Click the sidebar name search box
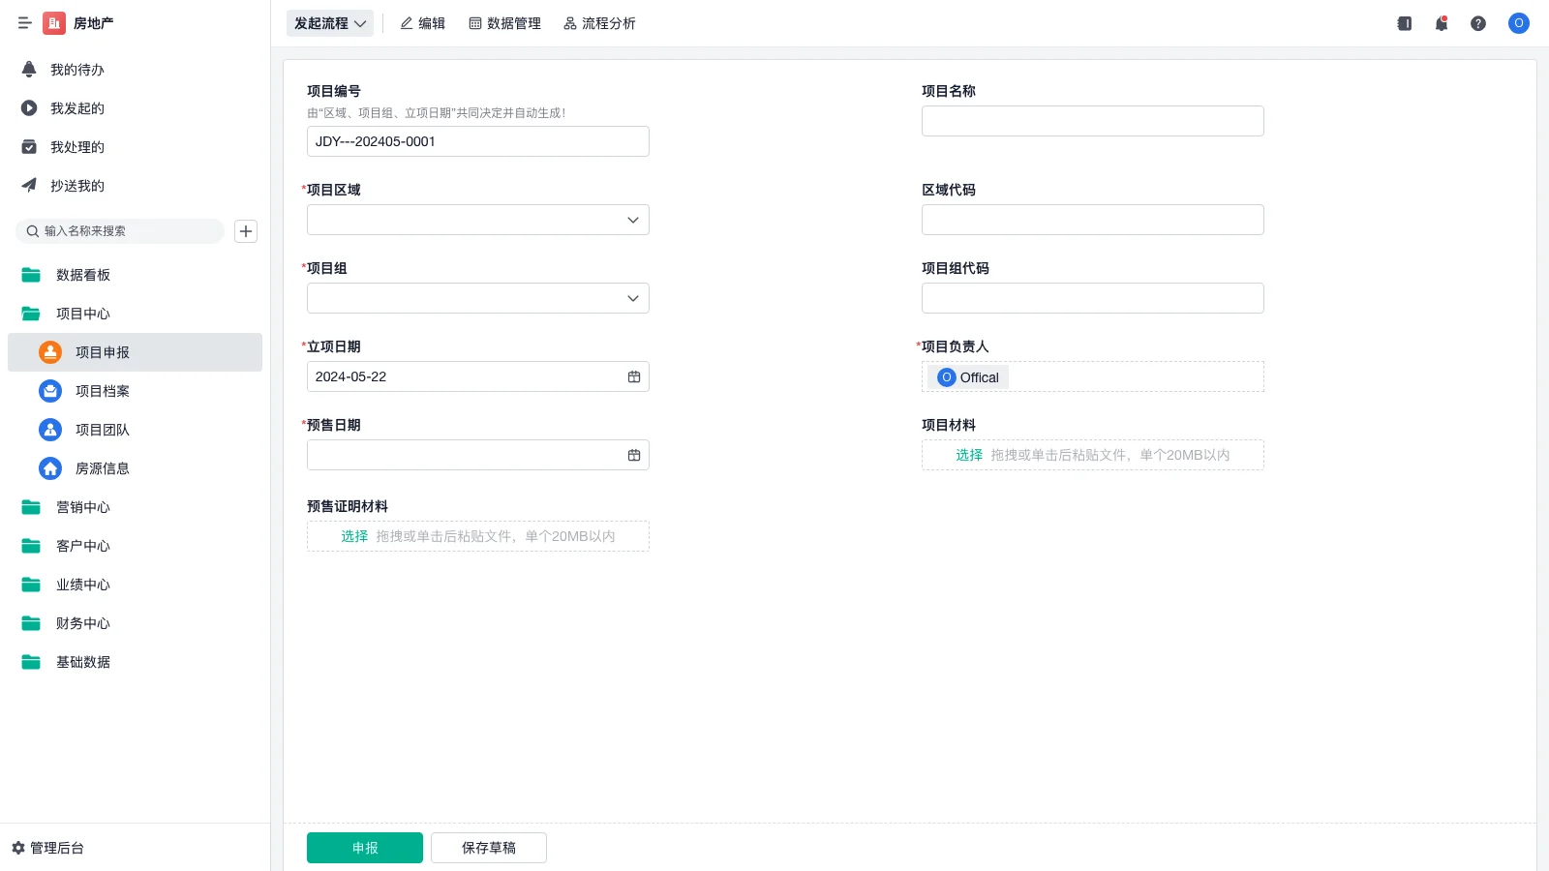Screen dimensions: 1549x871 point(120,231)
